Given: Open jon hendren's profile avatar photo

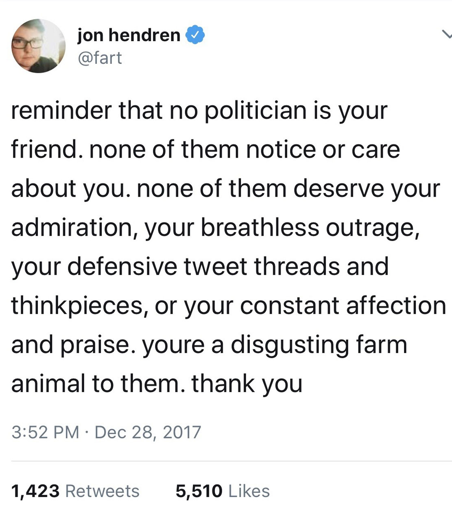Looking at the screenshot, I should tap(39, 46).
